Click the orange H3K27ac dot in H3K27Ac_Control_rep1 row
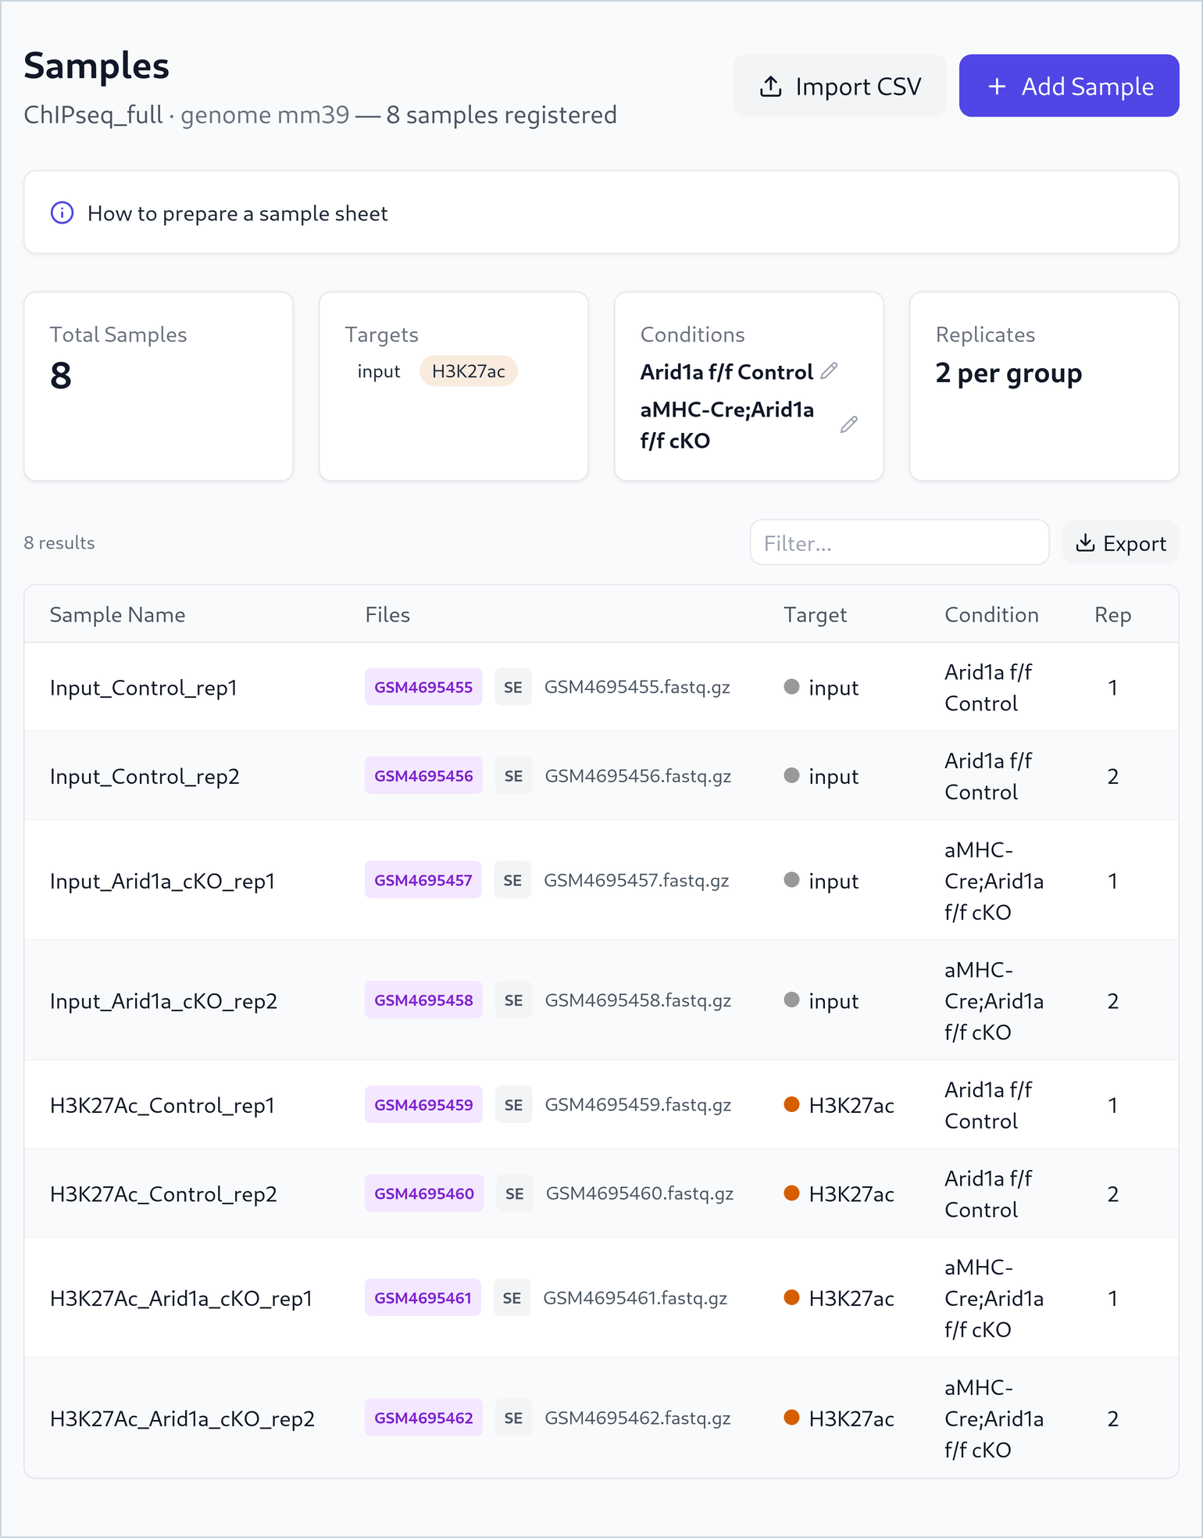This screenshot has height=1538, width=1203. (x=791, y=1104)
